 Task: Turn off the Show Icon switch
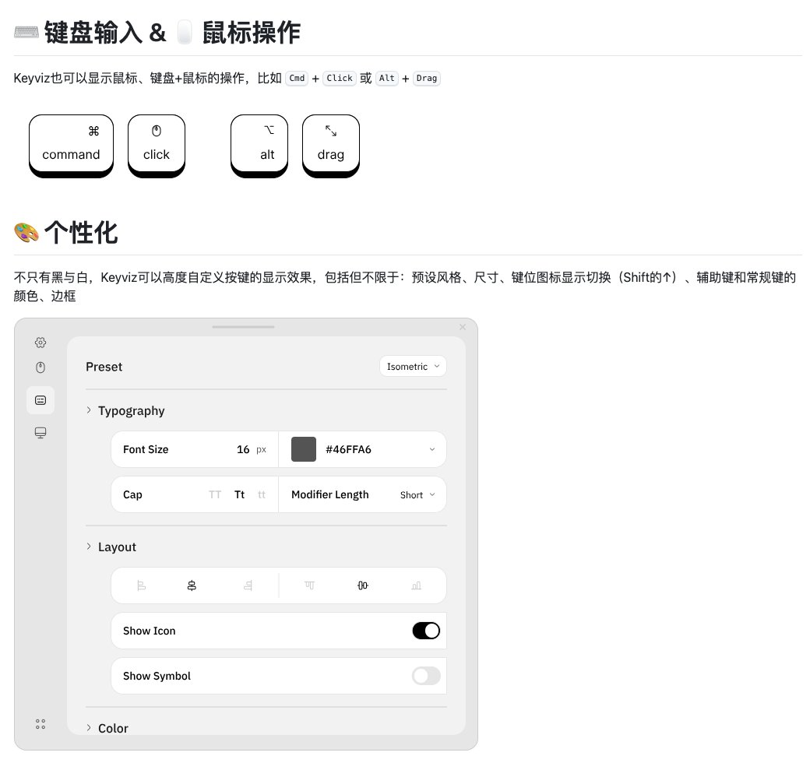426,631
